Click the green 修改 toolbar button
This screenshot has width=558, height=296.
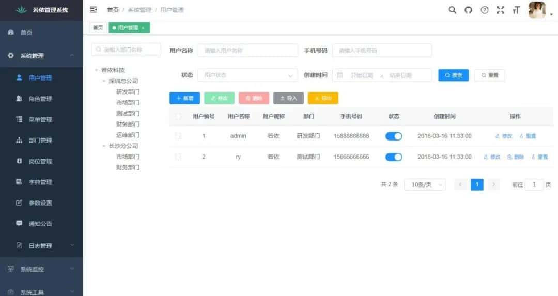pyautogui.click(x=219, y=98)
